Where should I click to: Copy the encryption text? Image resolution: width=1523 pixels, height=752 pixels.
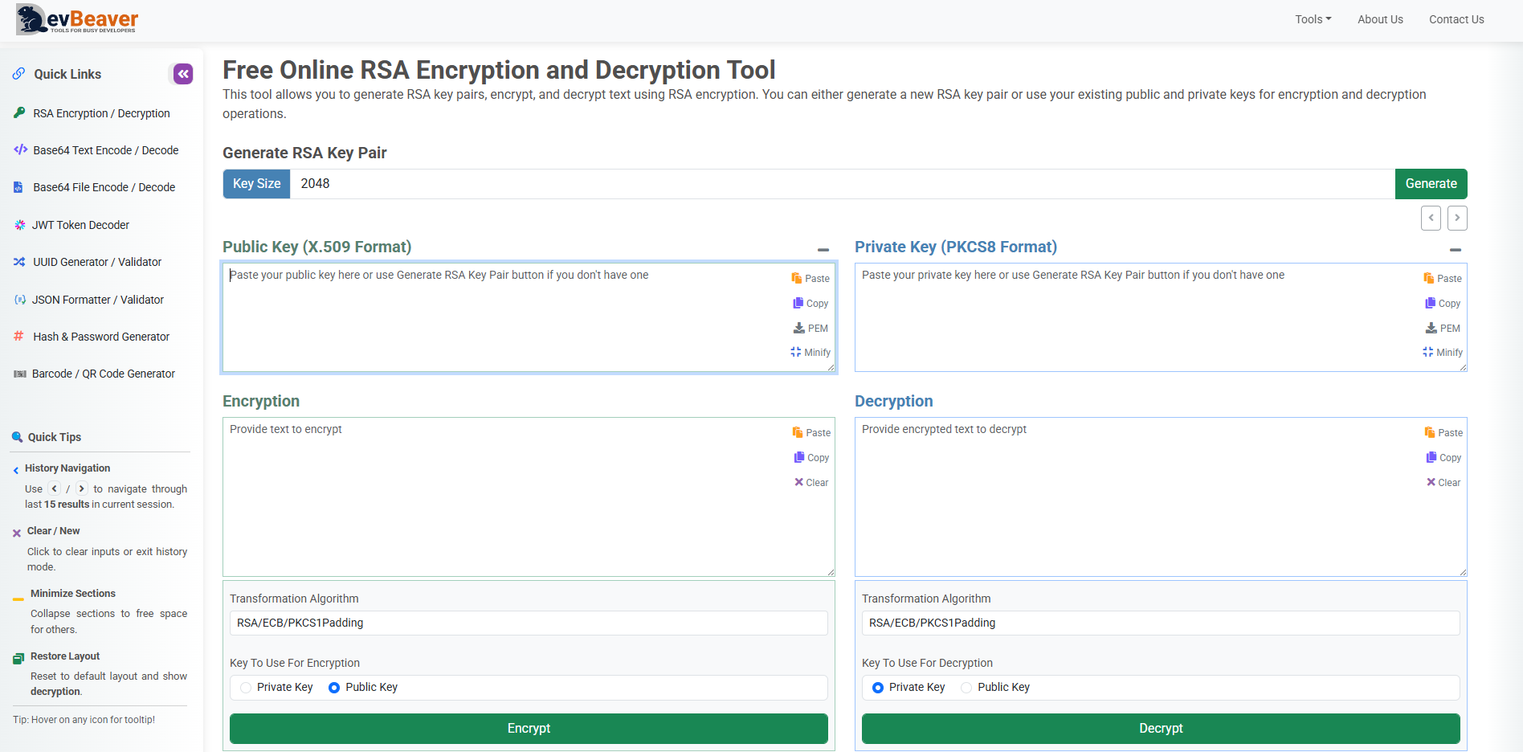pos(811,457)
